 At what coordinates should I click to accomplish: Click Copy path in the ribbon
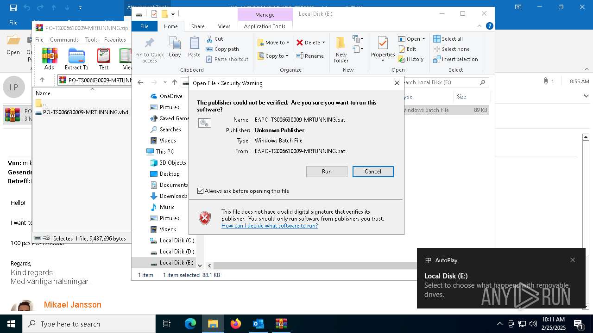point(222,49)
